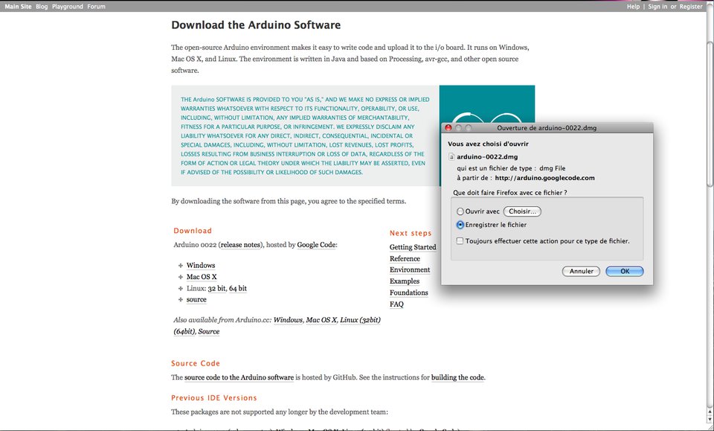Go to the Blog section
This screenshot has height=431, width=714.
pos(42,6)
